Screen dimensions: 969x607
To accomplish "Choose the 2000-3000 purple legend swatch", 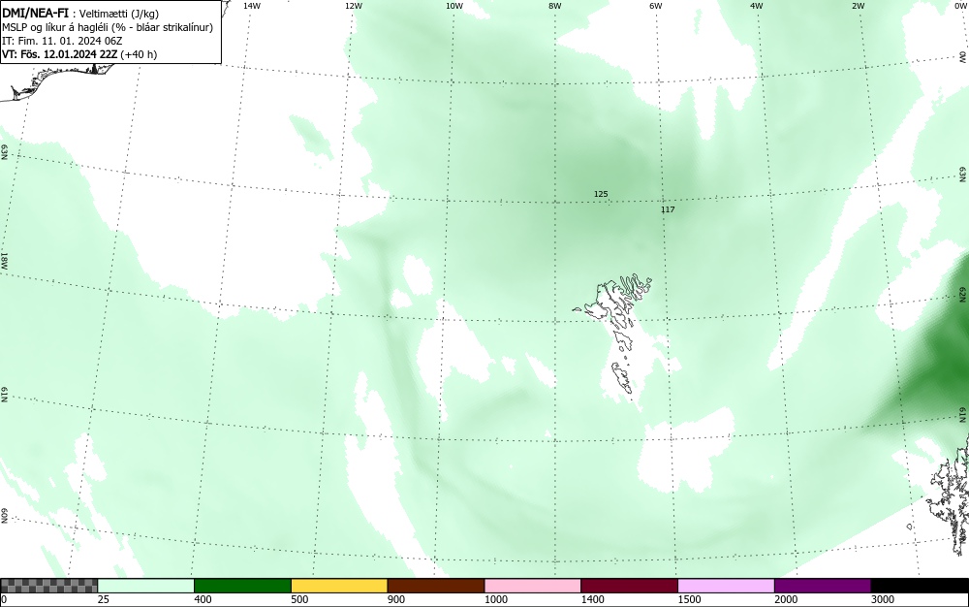I will click(823, 586).
